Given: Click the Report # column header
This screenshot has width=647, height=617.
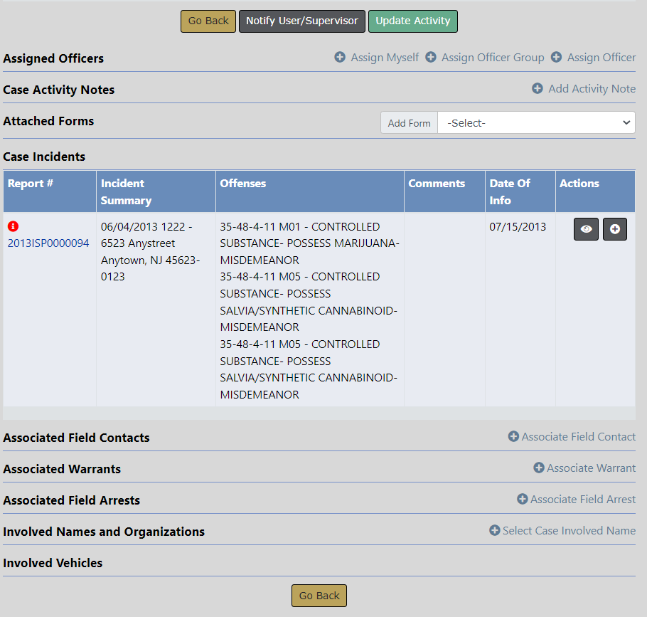Looking at the screenshot, I should coord(31,184).
